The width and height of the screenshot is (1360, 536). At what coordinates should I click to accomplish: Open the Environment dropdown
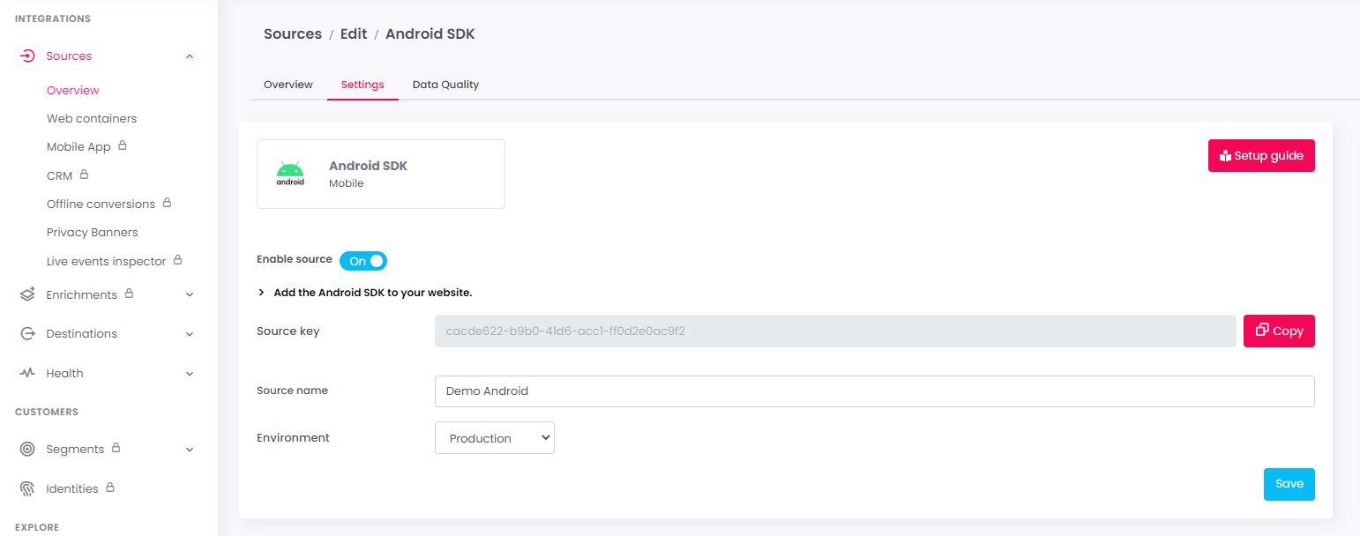coord(494,438)
